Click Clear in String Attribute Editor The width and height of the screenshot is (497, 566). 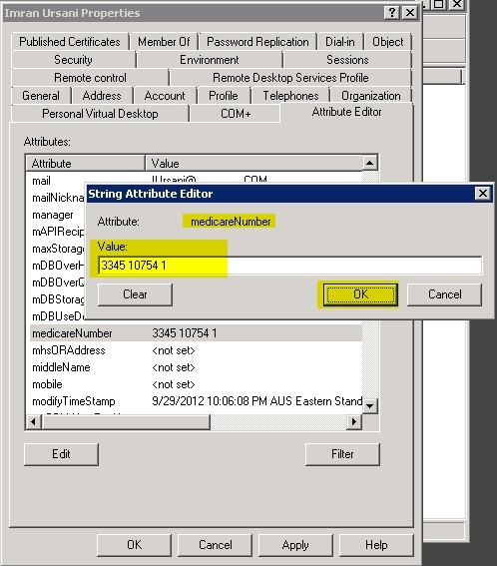pos(135,294)
